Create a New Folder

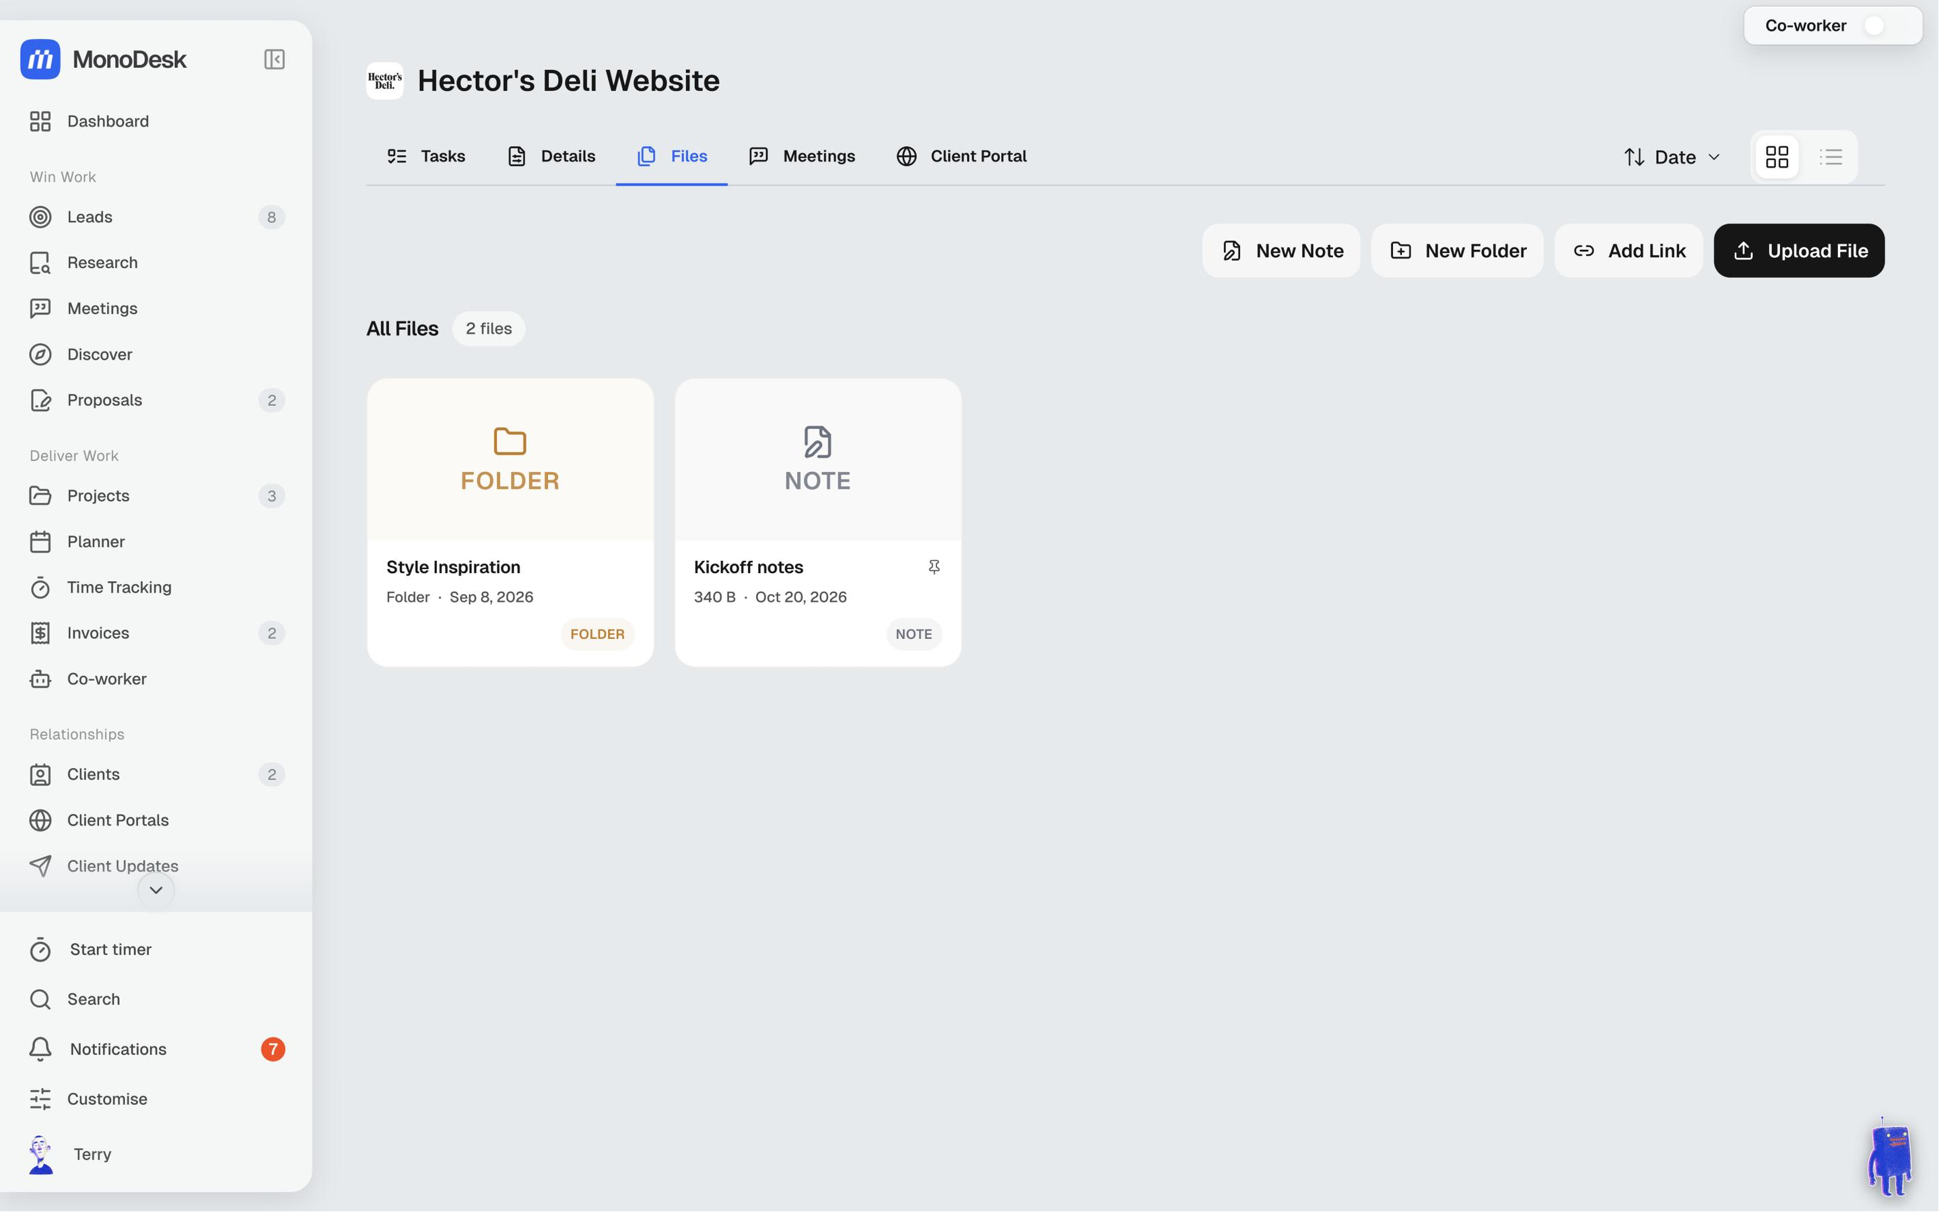point(1458,251)
